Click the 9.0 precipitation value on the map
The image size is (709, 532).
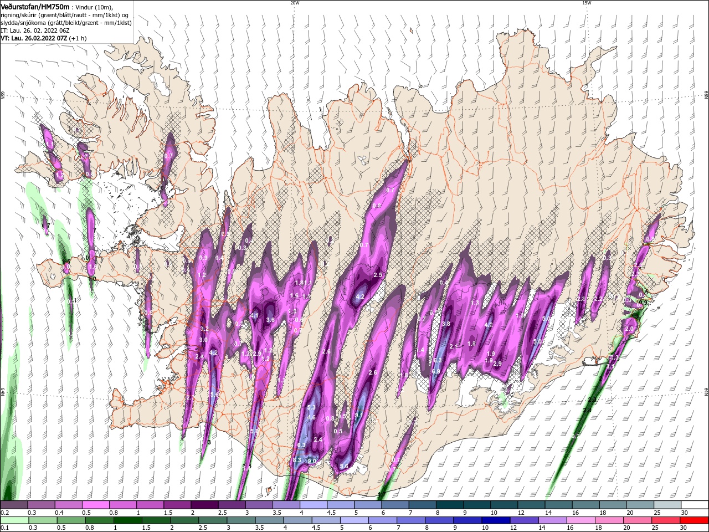coord(312,461)
